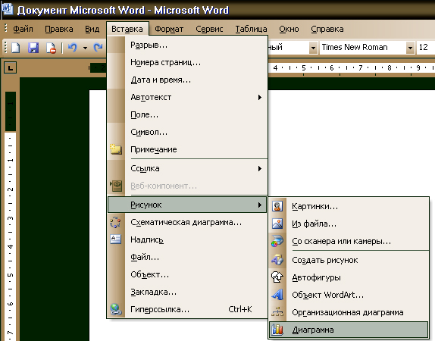
Task: Choose Диаграмма submenu item
Action: [349, 330]
